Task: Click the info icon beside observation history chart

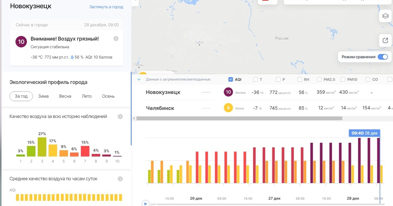Action: pos(120,116)
